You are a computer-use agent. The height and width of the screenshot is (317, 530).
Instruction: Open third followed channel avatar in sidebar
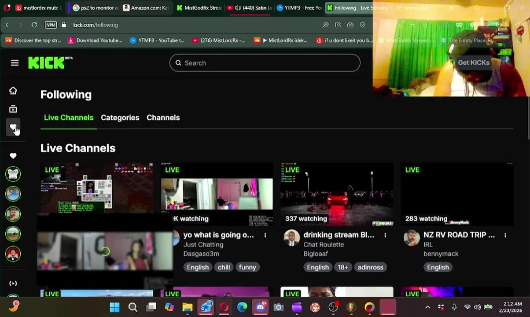pyautogui.click(x=13, y=214)
